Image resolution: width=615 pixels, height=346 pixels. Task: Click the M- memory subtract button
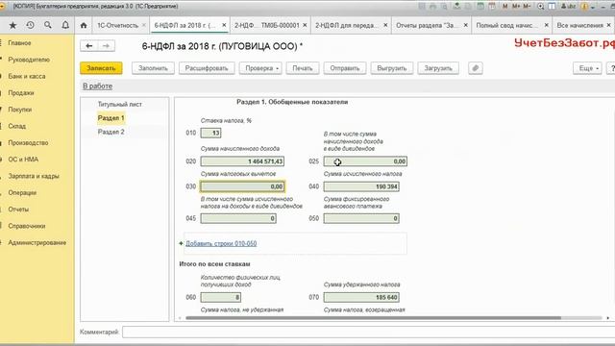coord(527,7)
